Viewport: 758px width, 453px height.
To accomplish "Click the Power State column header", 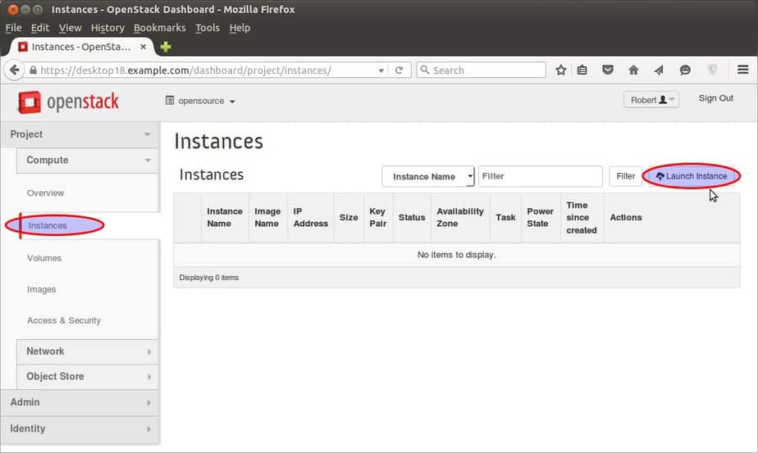I will click(540, 218).
